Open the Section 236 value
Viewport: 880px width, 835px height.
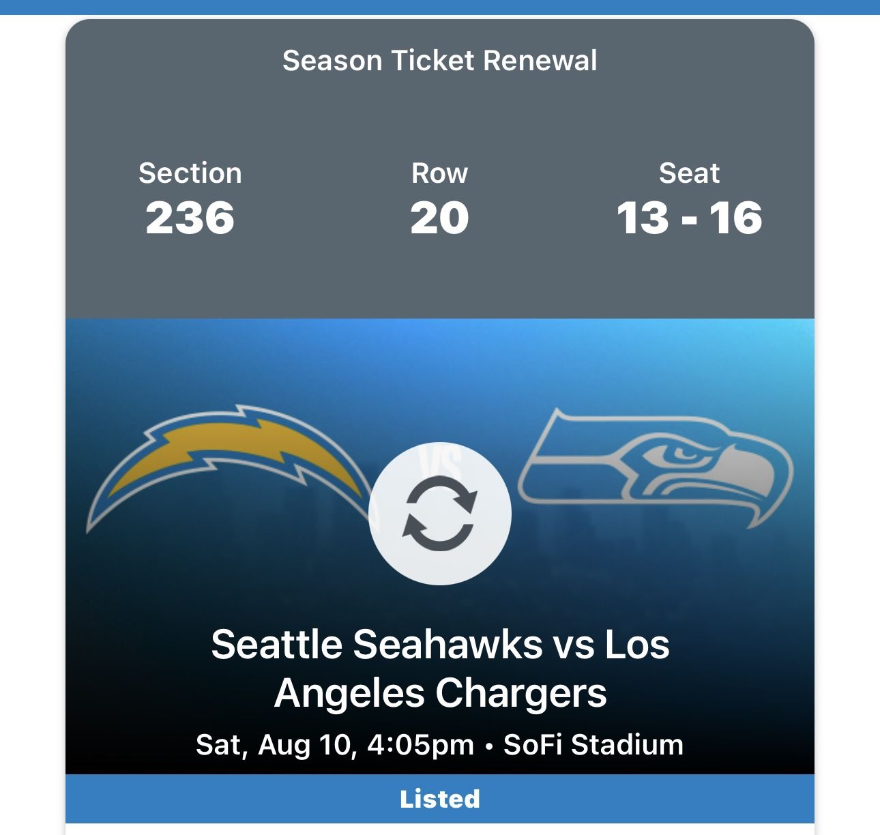[190, 217]
